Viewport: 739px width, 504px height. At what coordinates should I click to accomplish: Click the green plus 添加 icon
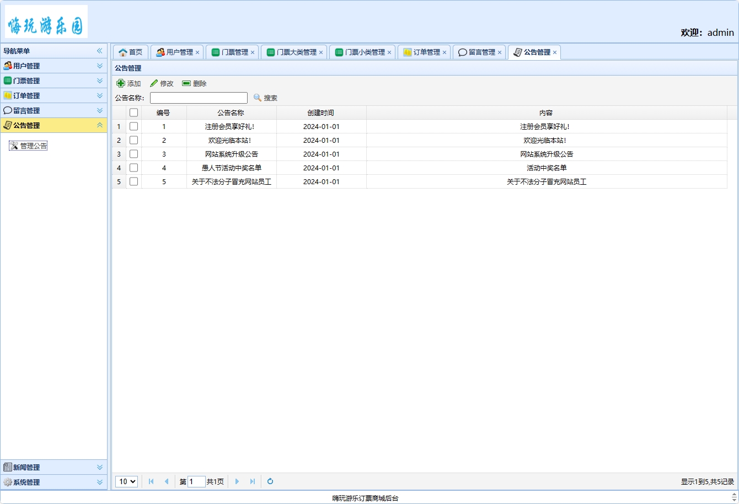coord(121,83)
